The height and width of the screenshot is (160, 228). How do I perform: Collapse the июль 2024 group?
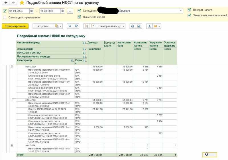(x=12, y=100)
